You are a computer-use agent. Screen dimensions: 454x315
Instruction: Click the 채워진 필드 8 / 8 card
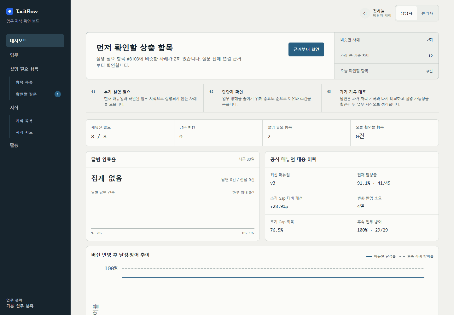(130, 133)
